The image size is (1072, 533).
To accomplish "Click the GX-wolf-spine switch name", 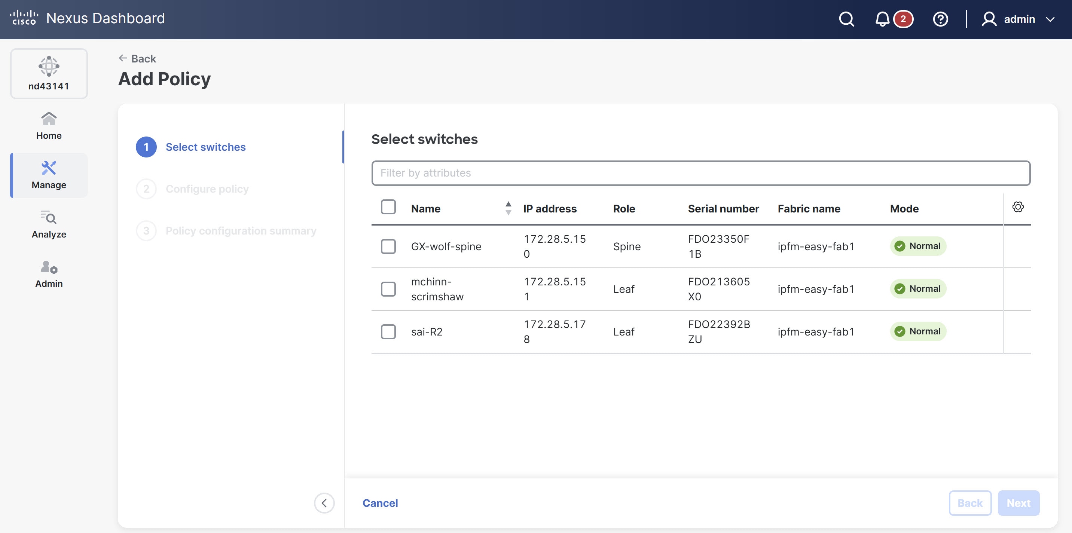I will (x=446, y=247).
